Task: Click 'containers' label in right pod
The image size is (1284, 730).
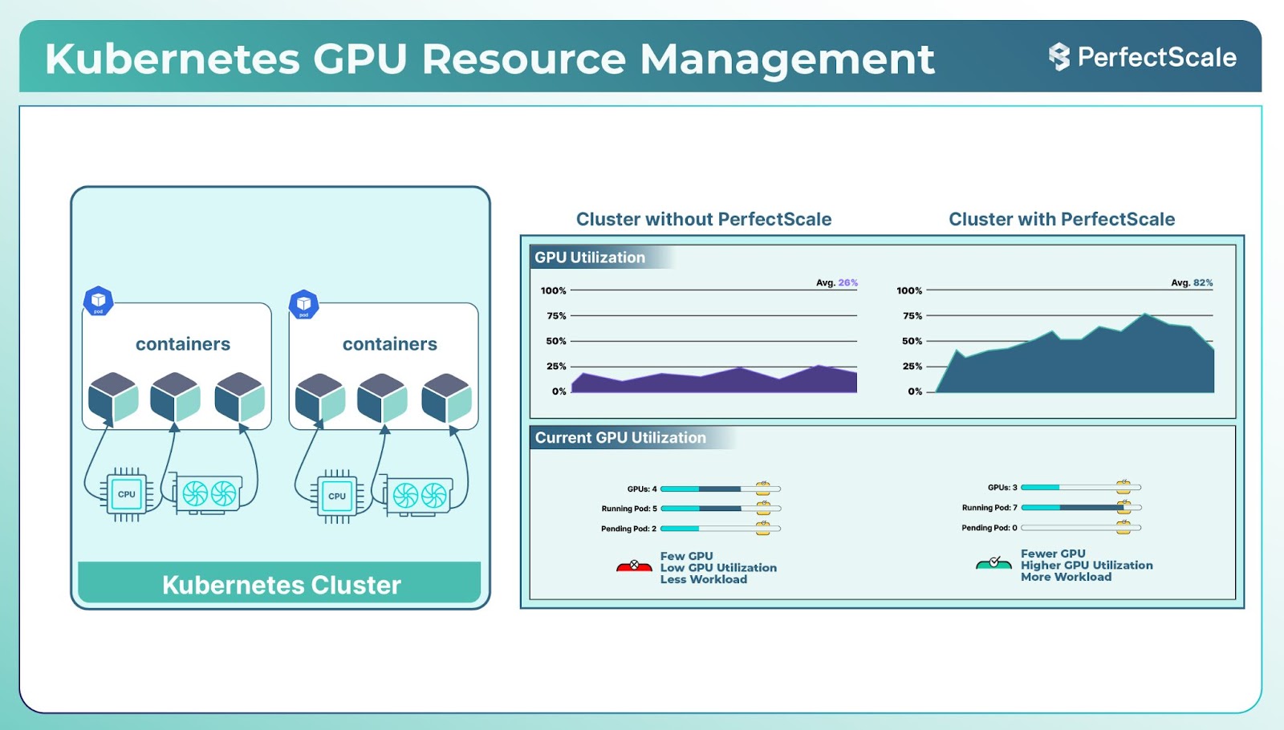Action: [390, 344]
